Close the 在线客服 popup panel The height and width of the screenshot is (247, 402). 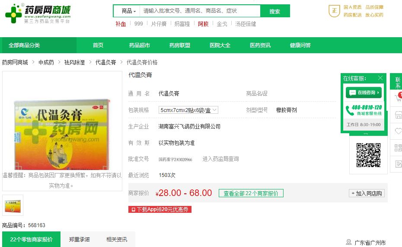coord(380,78)
